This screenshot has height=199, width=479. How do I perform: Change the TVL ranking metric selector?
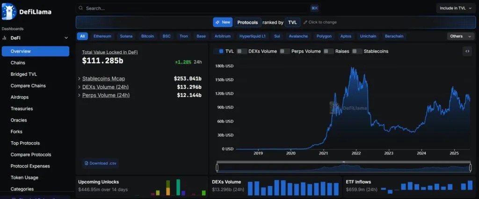tap(292, 22)
